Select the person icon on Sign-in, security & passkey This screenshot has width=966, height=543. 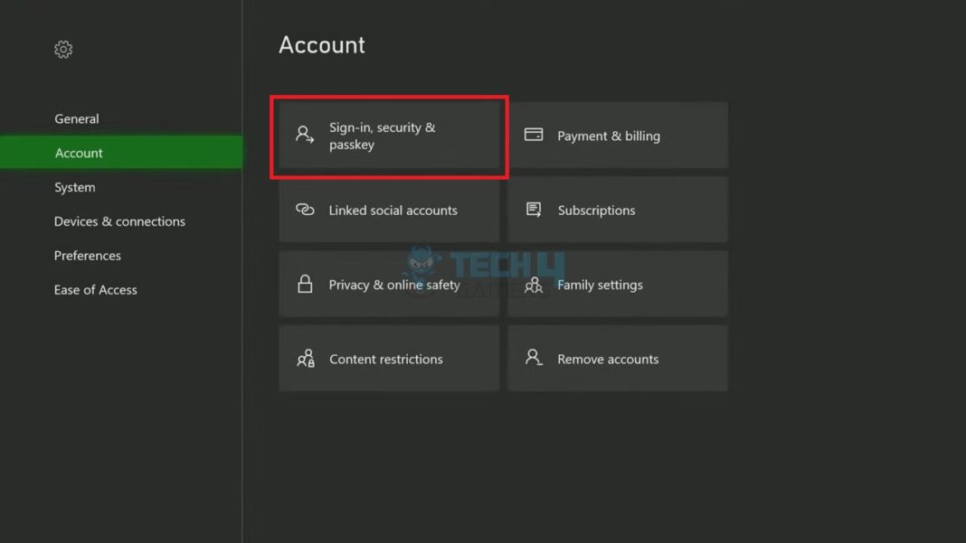[303, 134]
